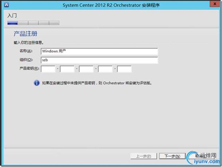Click the filled first progress segment
222x167 pixels.
12,23
